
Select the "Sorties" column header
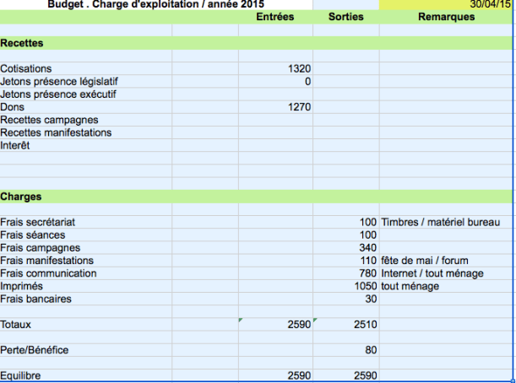[x=345, y=18]
